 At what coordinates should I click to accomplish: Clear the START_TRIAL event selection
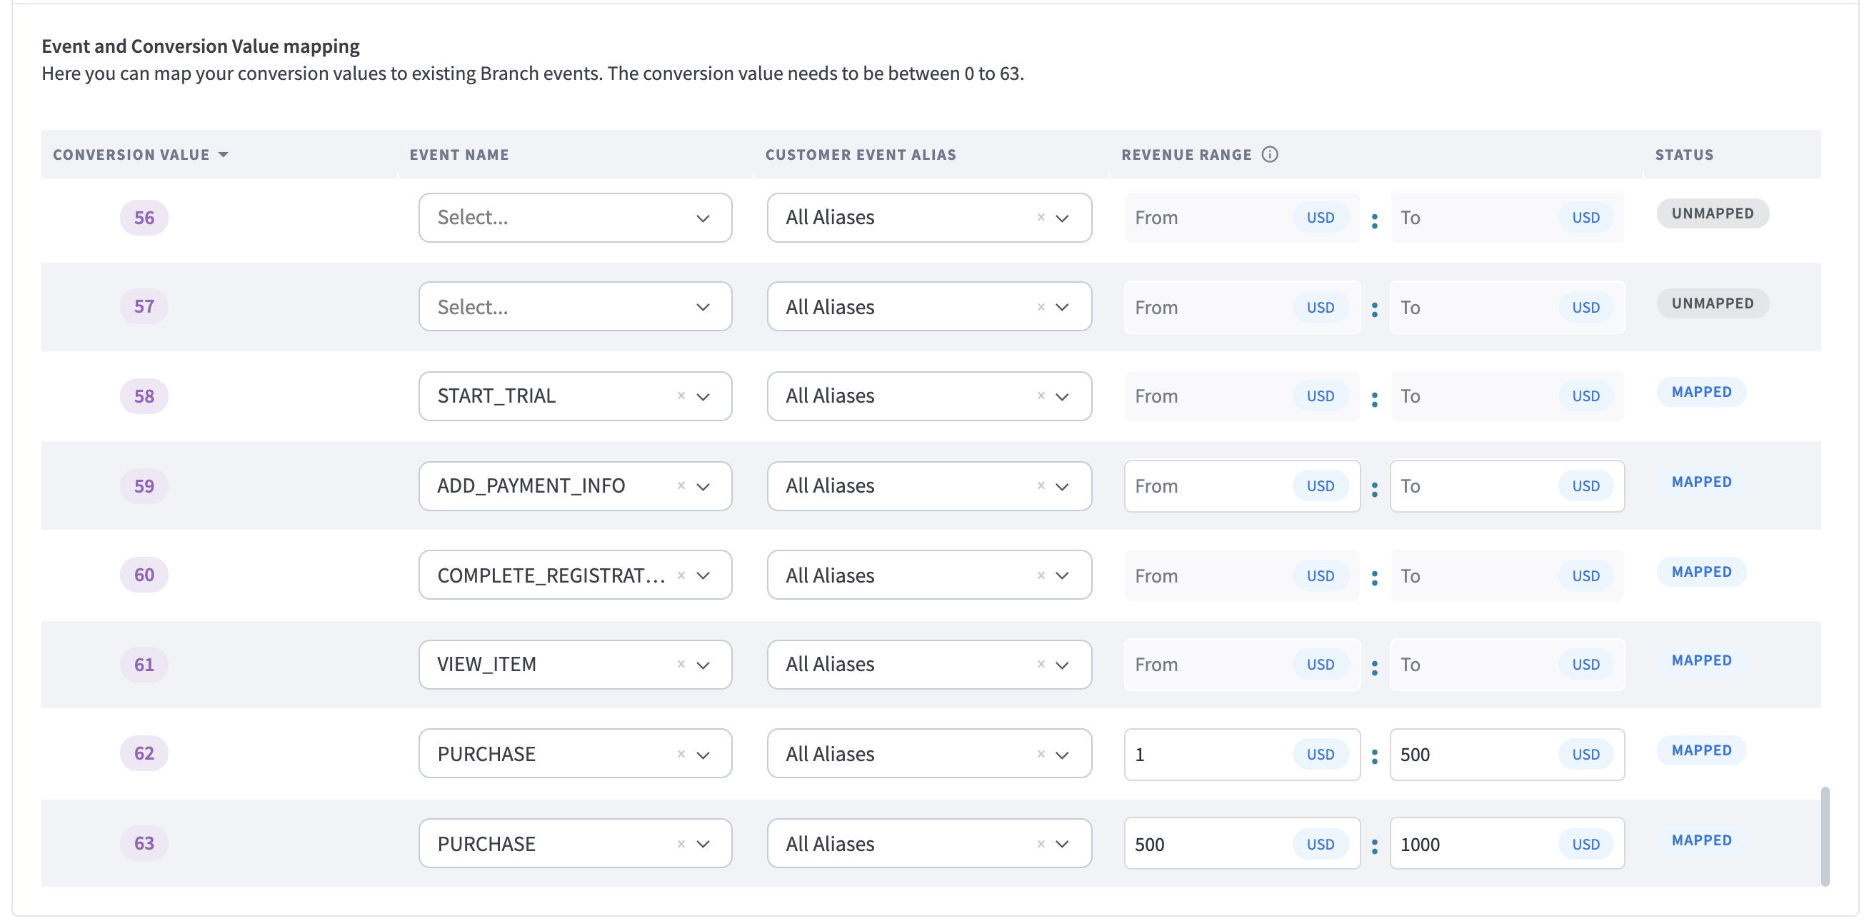coord(681,396)
